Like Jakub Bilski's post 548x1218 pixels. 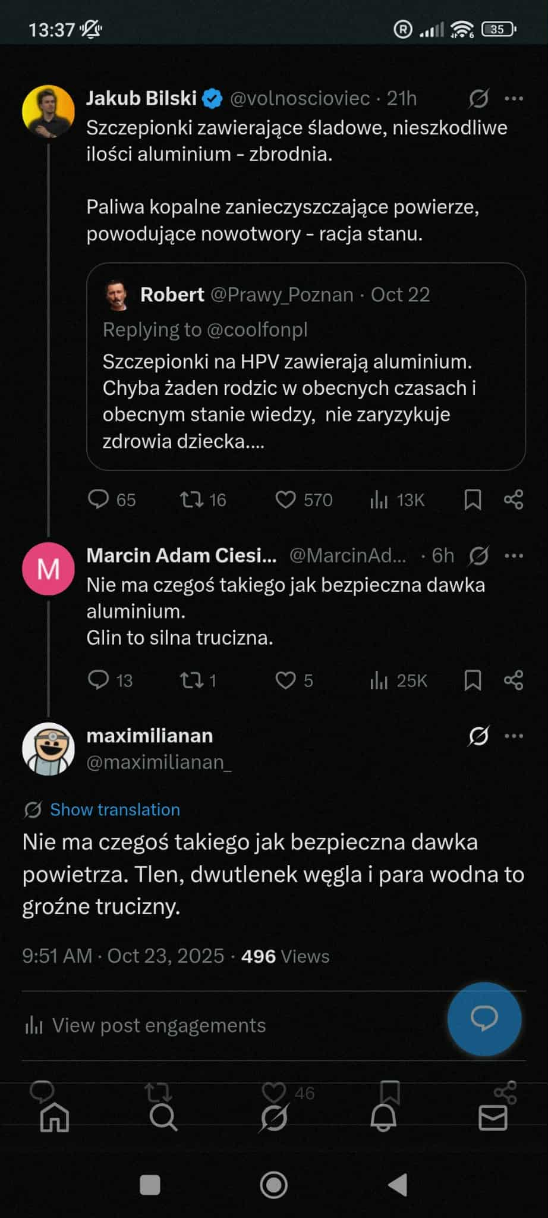point(285,500)
